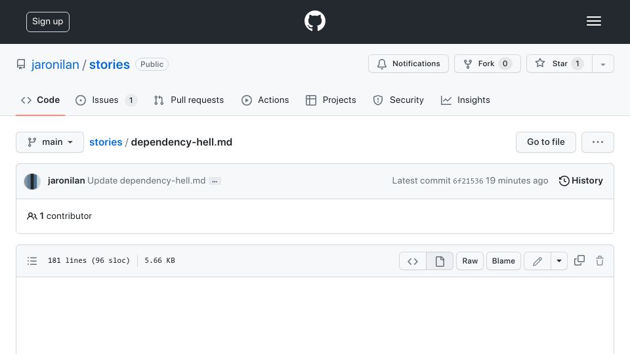The width and height of the screenshot is (630, 354).
Task: Click the Sign up button
Action: [x=48, y=22]
